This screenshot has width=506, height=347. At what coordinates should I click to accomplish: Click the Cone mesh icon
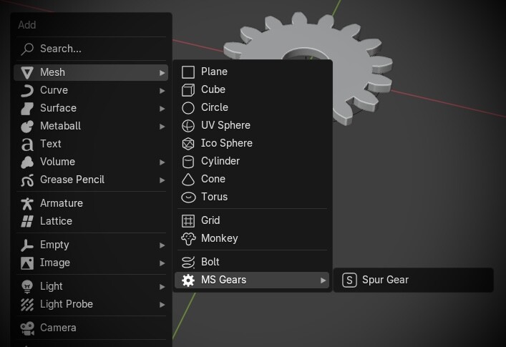click(x=188, y=180)
